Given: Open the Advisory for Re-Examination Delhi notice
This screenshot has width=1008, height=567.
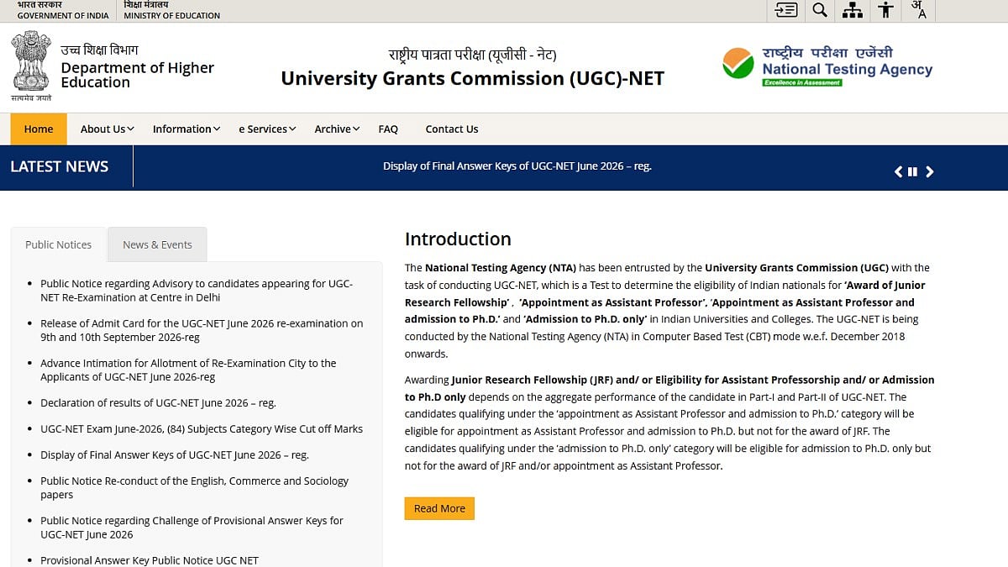Looking at the screenshot, I should coord(197,291).
